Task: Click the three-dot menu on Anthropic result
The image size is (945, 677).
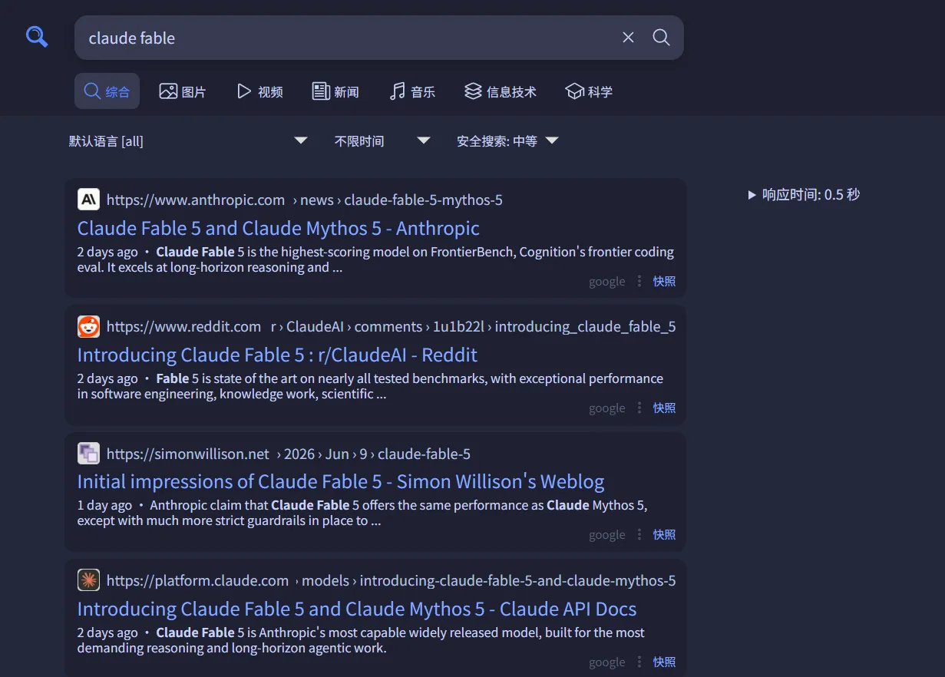Action: pyautogui.click(x=639, y=281)
